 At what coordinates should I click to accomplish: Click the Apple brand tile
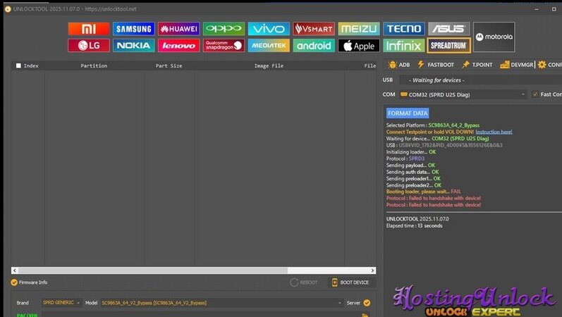coord(359,46)
